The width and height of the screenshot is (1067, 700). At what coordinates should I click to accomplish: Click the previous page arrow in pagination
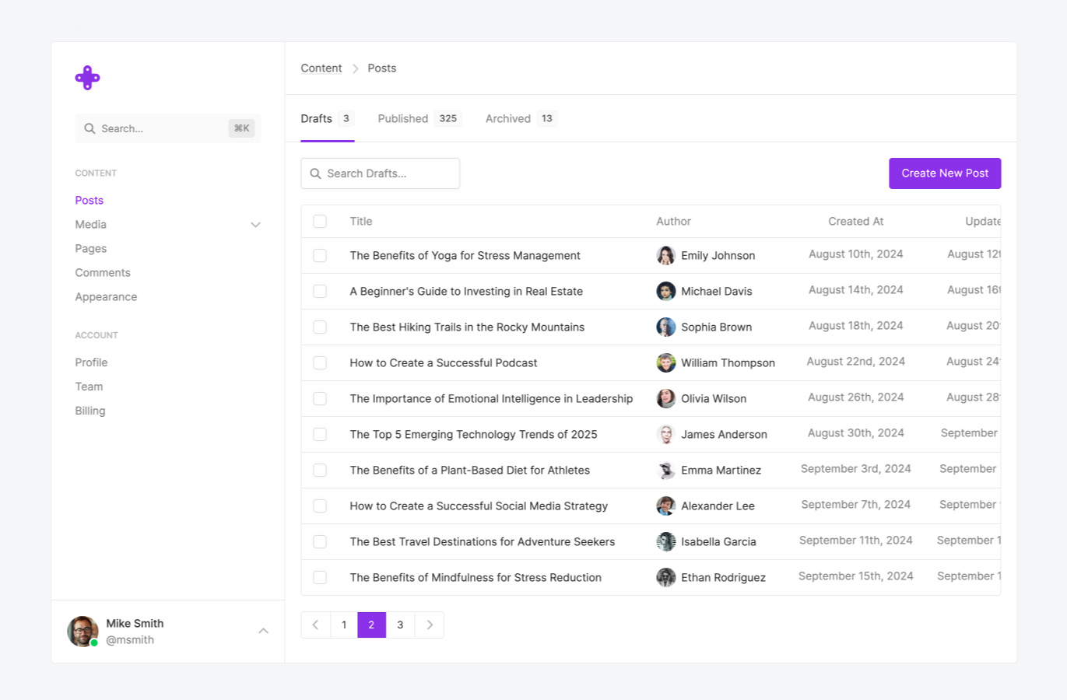coord(315,625)
